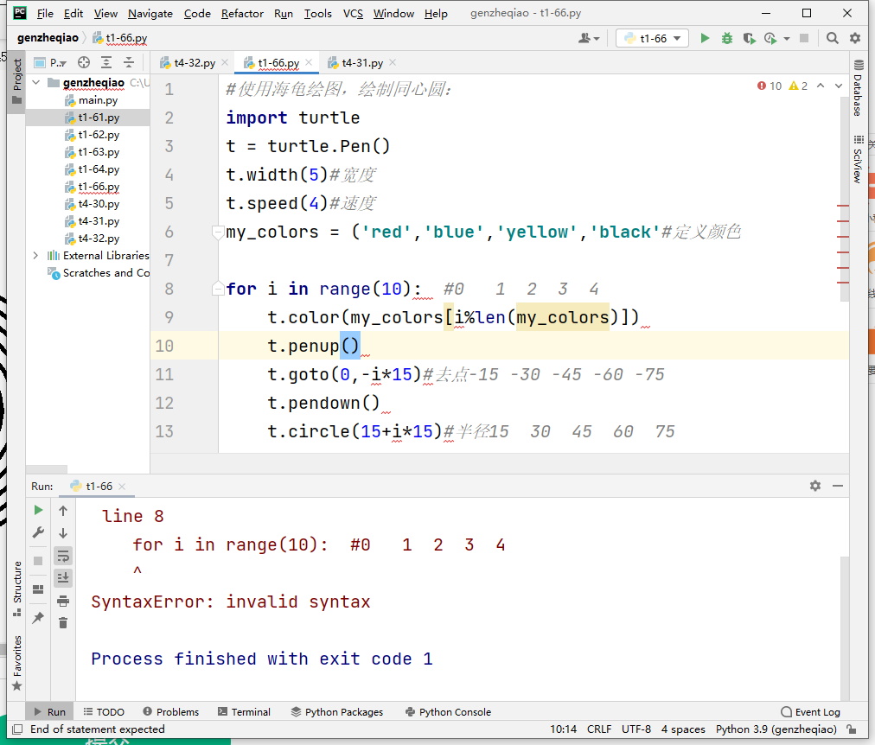Open the File menu
The height and width of the screenshot is (745, 875).
pyautogui.click(x=45, y=13)
